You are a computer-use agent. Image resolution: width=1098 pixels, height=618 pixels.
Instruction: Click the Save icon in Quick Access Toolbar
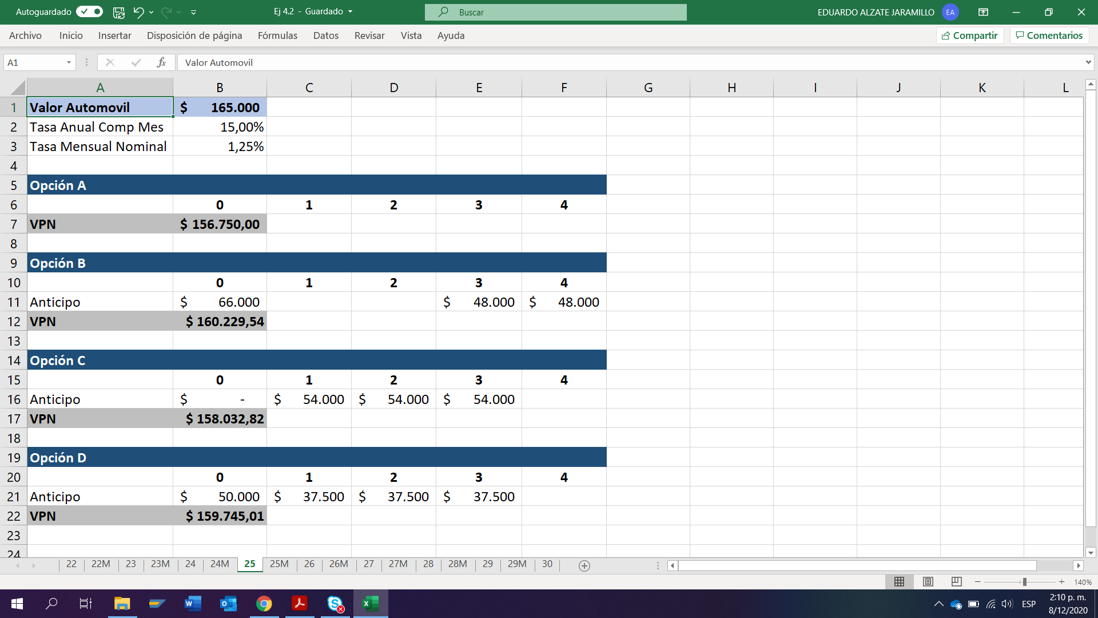coord(118,11)
